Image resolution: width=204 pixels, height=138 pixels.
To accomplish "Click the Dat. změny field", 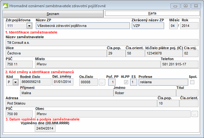I will click(63, 82).
